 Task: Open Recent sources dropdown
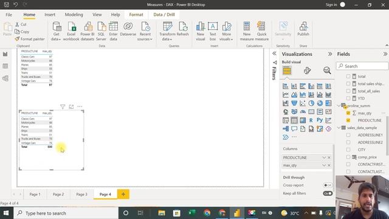pyautogui.click(x=145, y=31)
